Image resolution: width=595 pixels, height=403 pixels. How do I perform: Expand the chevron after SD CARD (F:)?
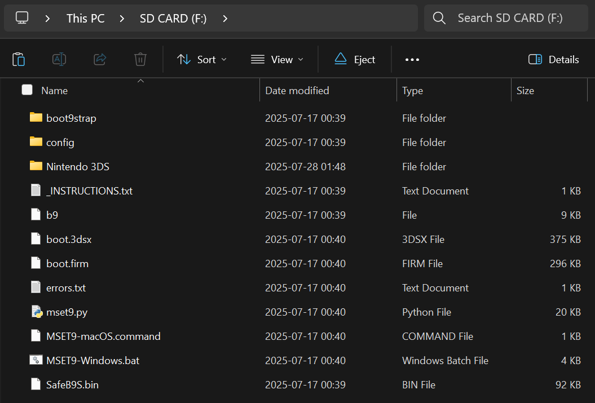pyautogui.click(x=225, y=18)
